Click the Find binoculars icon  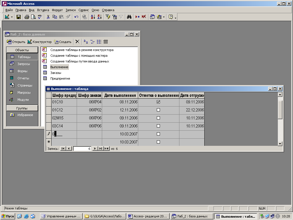pyautogui.click(x=129, y=17)
